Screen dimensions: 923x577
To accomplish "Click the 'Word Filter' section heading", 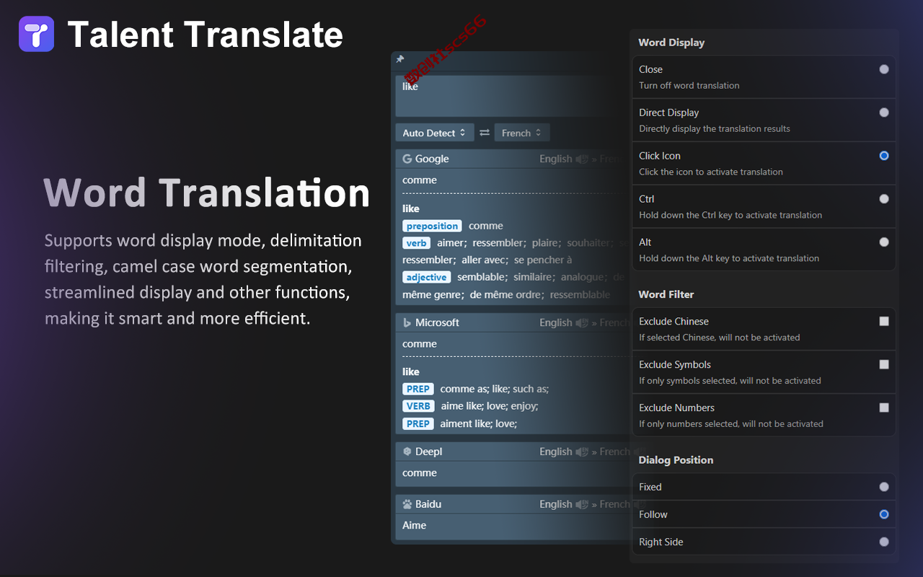I will pyautogui.click(x=666, y=294).
